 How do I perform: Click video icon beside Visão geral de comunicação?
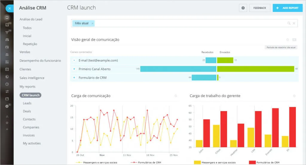[294, 40]
